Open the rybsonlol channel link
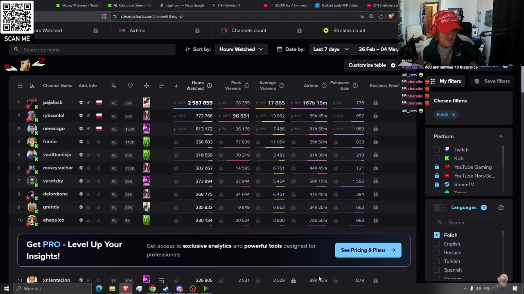 pyautogui.click(x=54, y=116)
